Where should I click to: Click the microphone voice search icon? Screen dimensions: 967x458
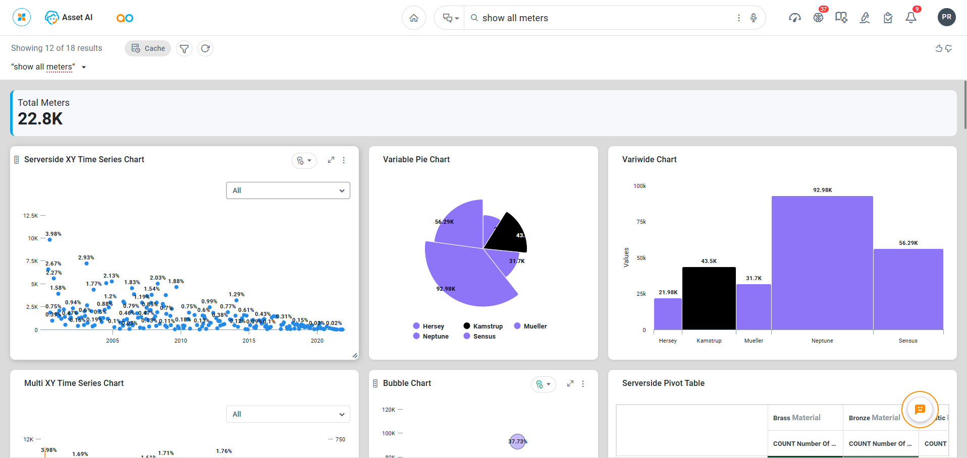[753, 18]
